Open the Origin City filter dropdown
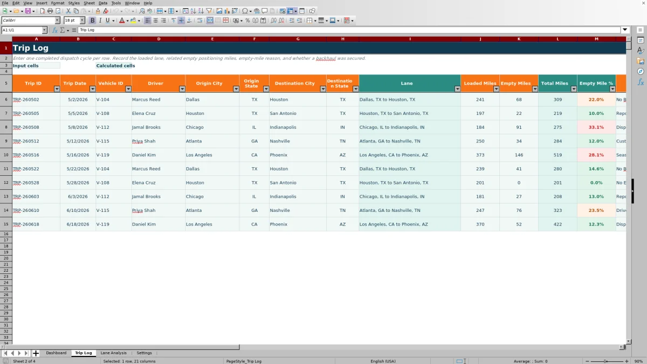The height and width of the screenshot is (364, 647). coord(236,89)
